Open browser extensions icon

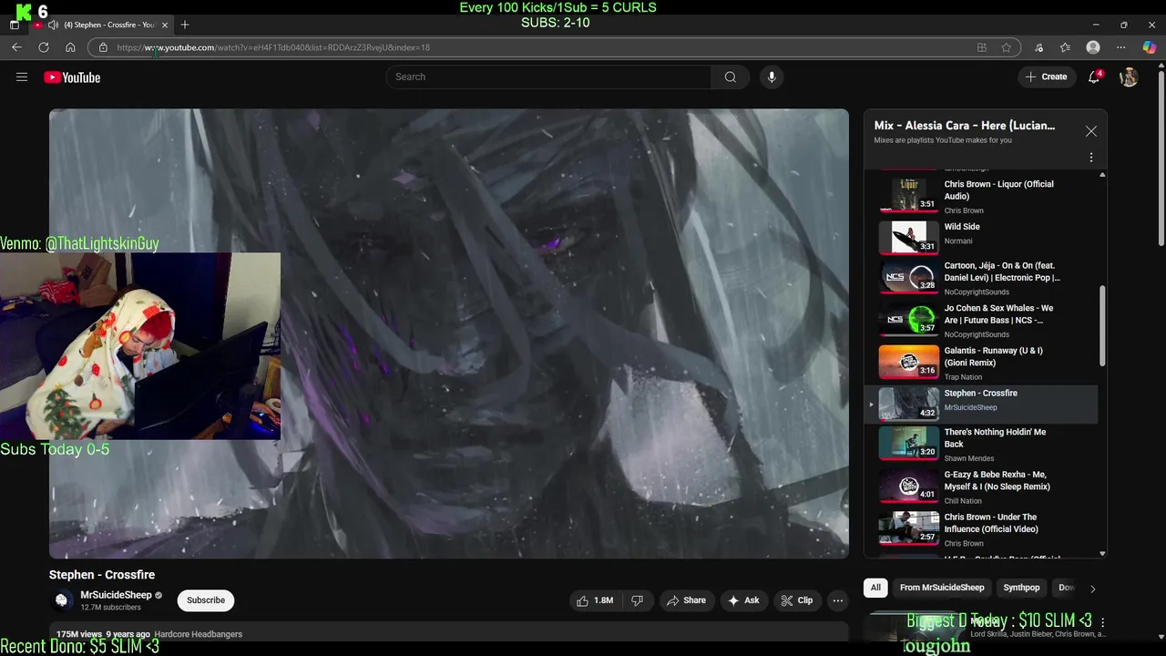[1039, 47]
